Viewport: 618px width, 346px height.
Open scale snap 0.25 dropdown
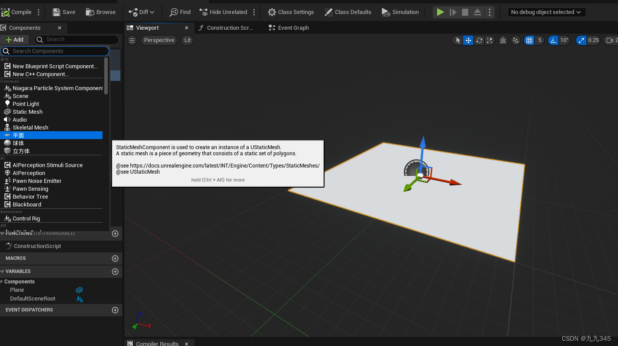click(x=593, y=40)
